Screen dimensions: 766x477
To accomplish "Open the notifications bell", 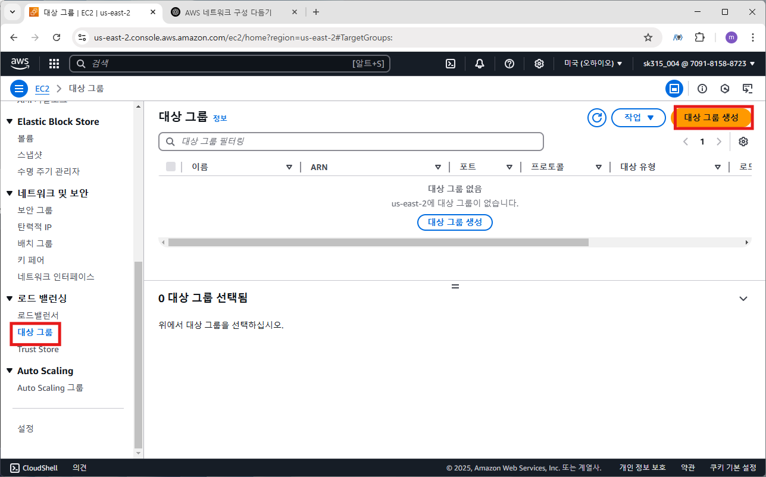I will 480,64.
